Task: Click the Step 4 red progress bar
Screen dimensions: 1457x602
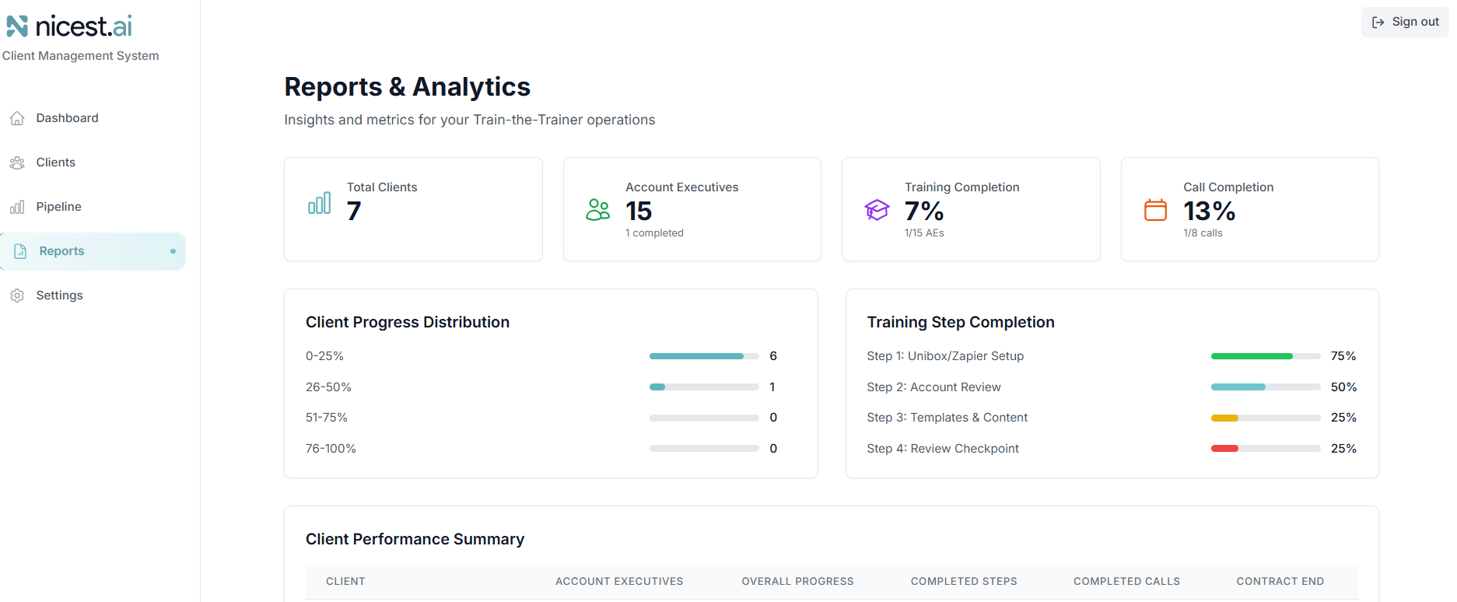Action: point(1266,449)
